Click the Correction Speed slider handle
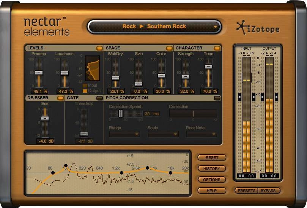Image resolution: width=307 pixels, height=208 pixels. (121, 113)
